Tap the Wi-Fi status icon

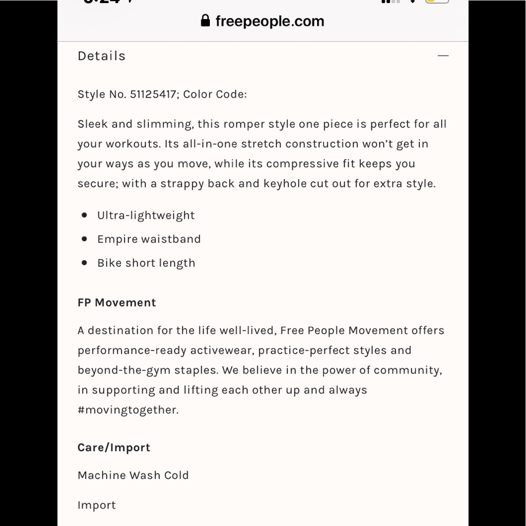click(413, 2)
